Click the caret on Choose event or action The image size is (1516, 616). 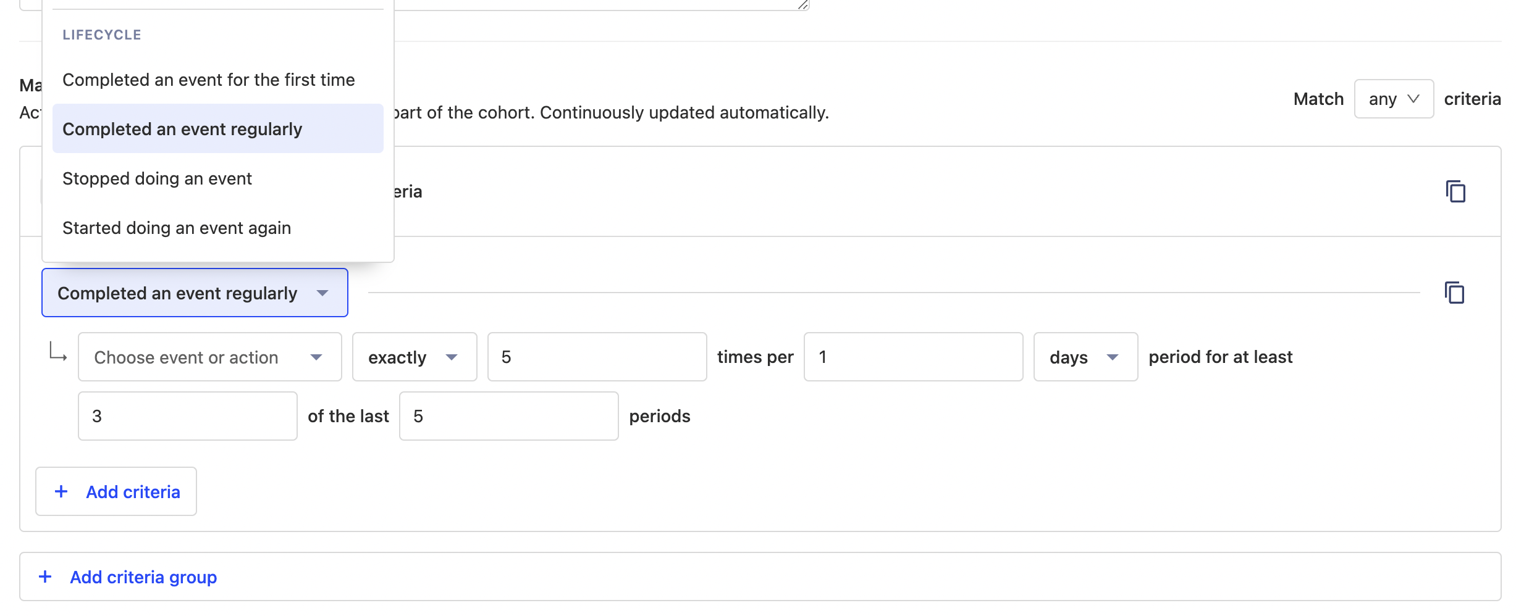[x=318, y=357]
